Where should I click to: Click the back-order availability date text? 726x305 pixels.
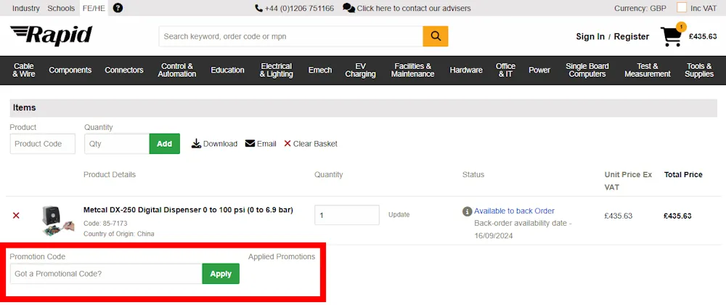click(523, 229)
